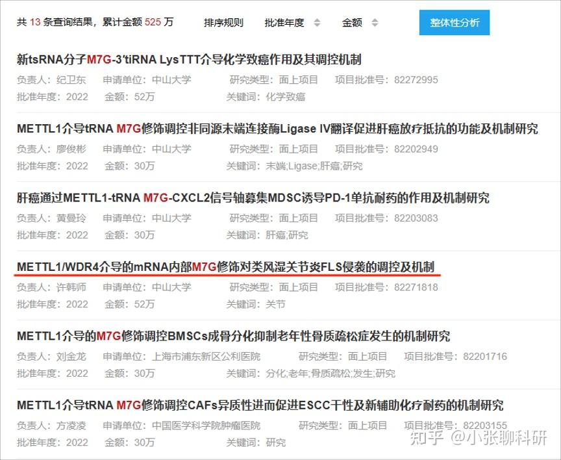
Task: Click the 知乎 (Zhihu) logo watermark
Action: pos(426,440)
